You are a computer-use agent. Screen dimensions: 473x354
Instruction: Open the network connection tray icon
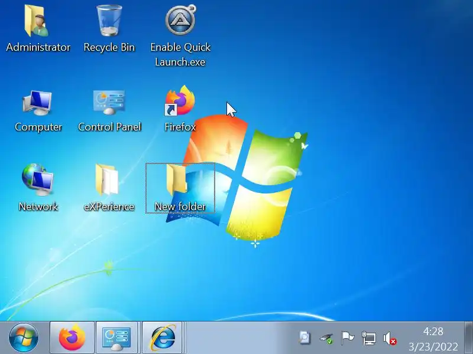click(368, 338)
